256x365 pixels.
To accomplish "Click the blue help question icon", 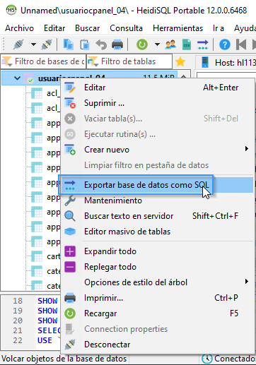I will [225, 44].
